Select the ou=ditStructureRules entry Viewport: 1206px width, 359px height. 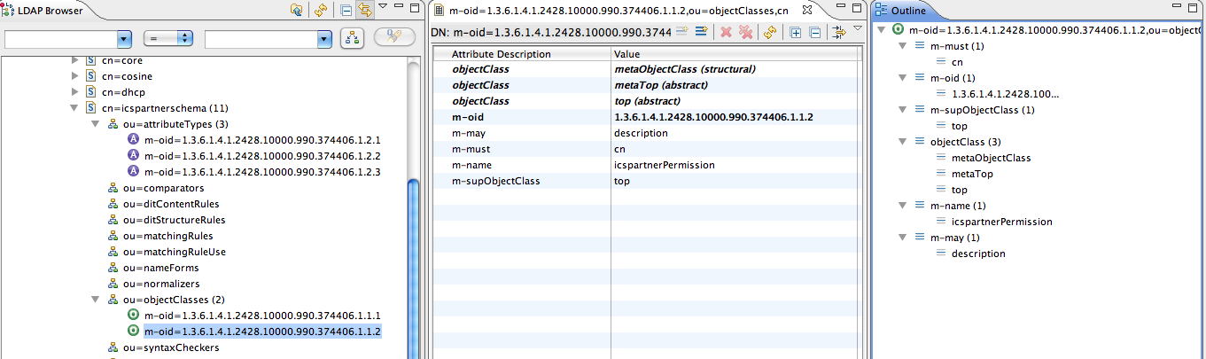pos(174,220)
